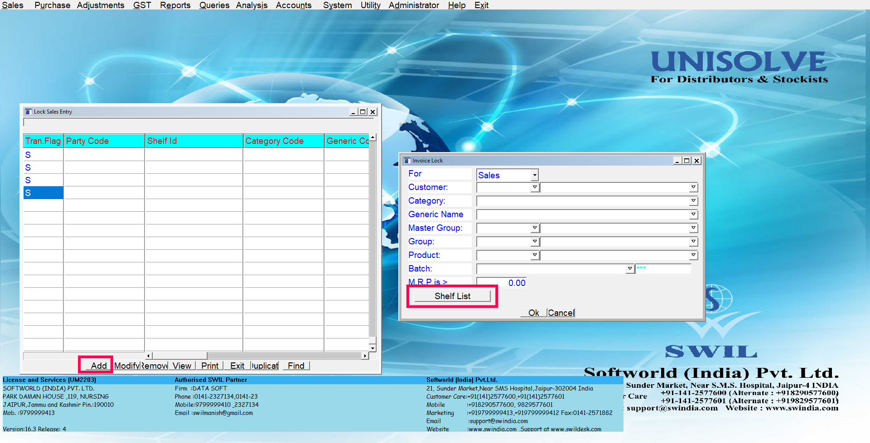This screenshot has width=870, height=443.
Task: Click the Modify button in Lock Sales Entry
Action: click(x=126, y=366)
